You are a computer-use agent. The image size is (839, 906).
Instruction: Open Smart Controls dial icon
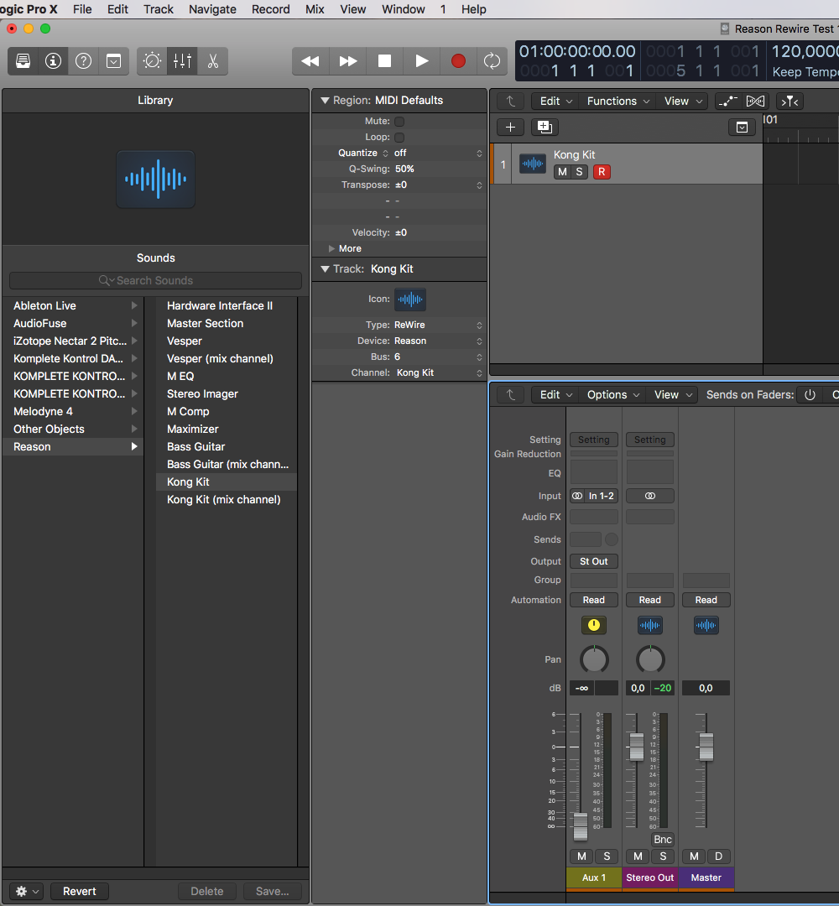153,61
